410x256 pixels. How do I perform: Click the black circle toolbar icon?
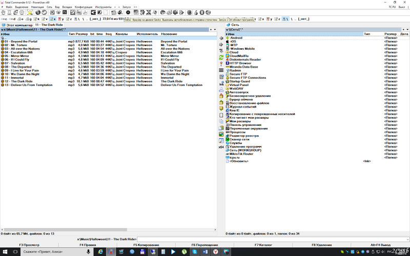coord(128,12)
